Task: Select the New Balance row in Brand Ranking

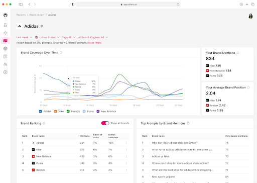Action: (x=75, y=156)
